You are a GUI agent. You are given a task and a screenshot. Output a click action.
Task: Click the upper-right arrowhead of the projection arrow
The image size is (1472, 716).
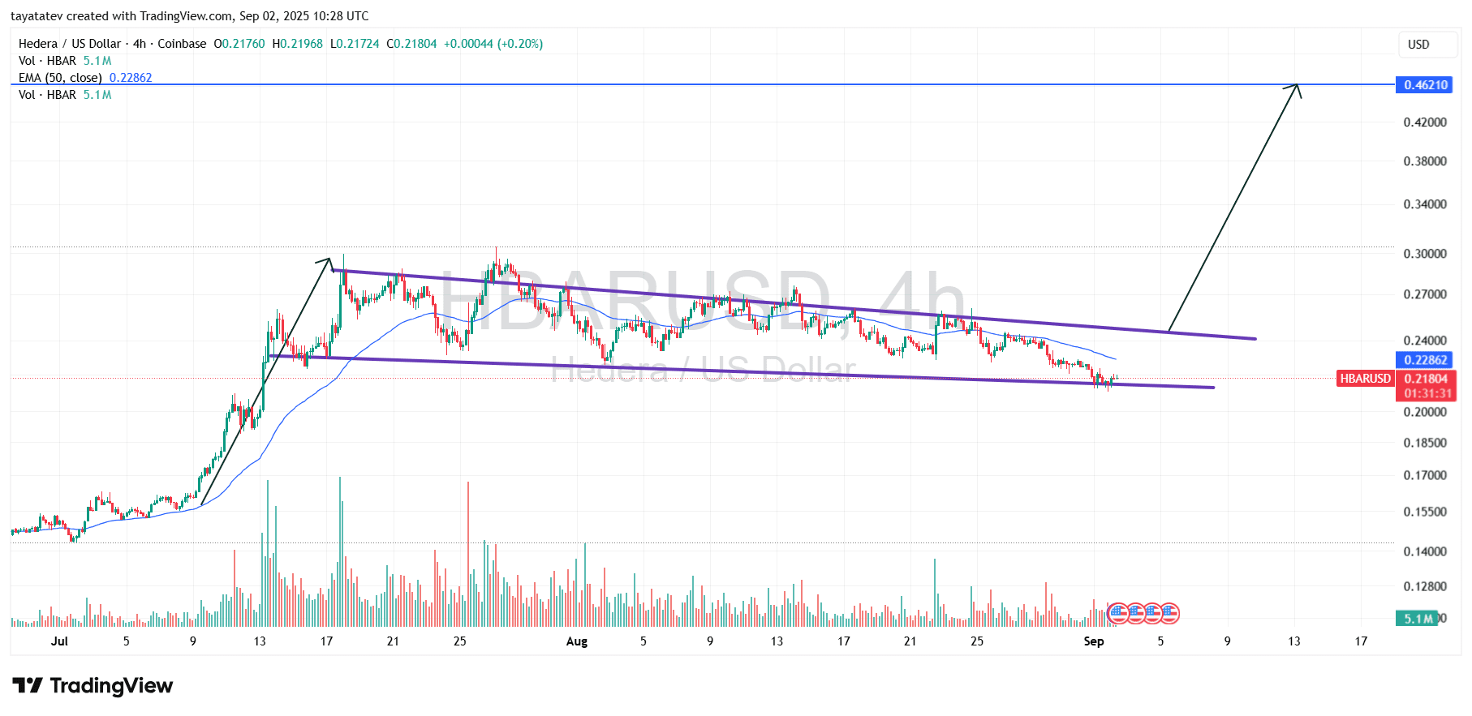click(1296, 86)
